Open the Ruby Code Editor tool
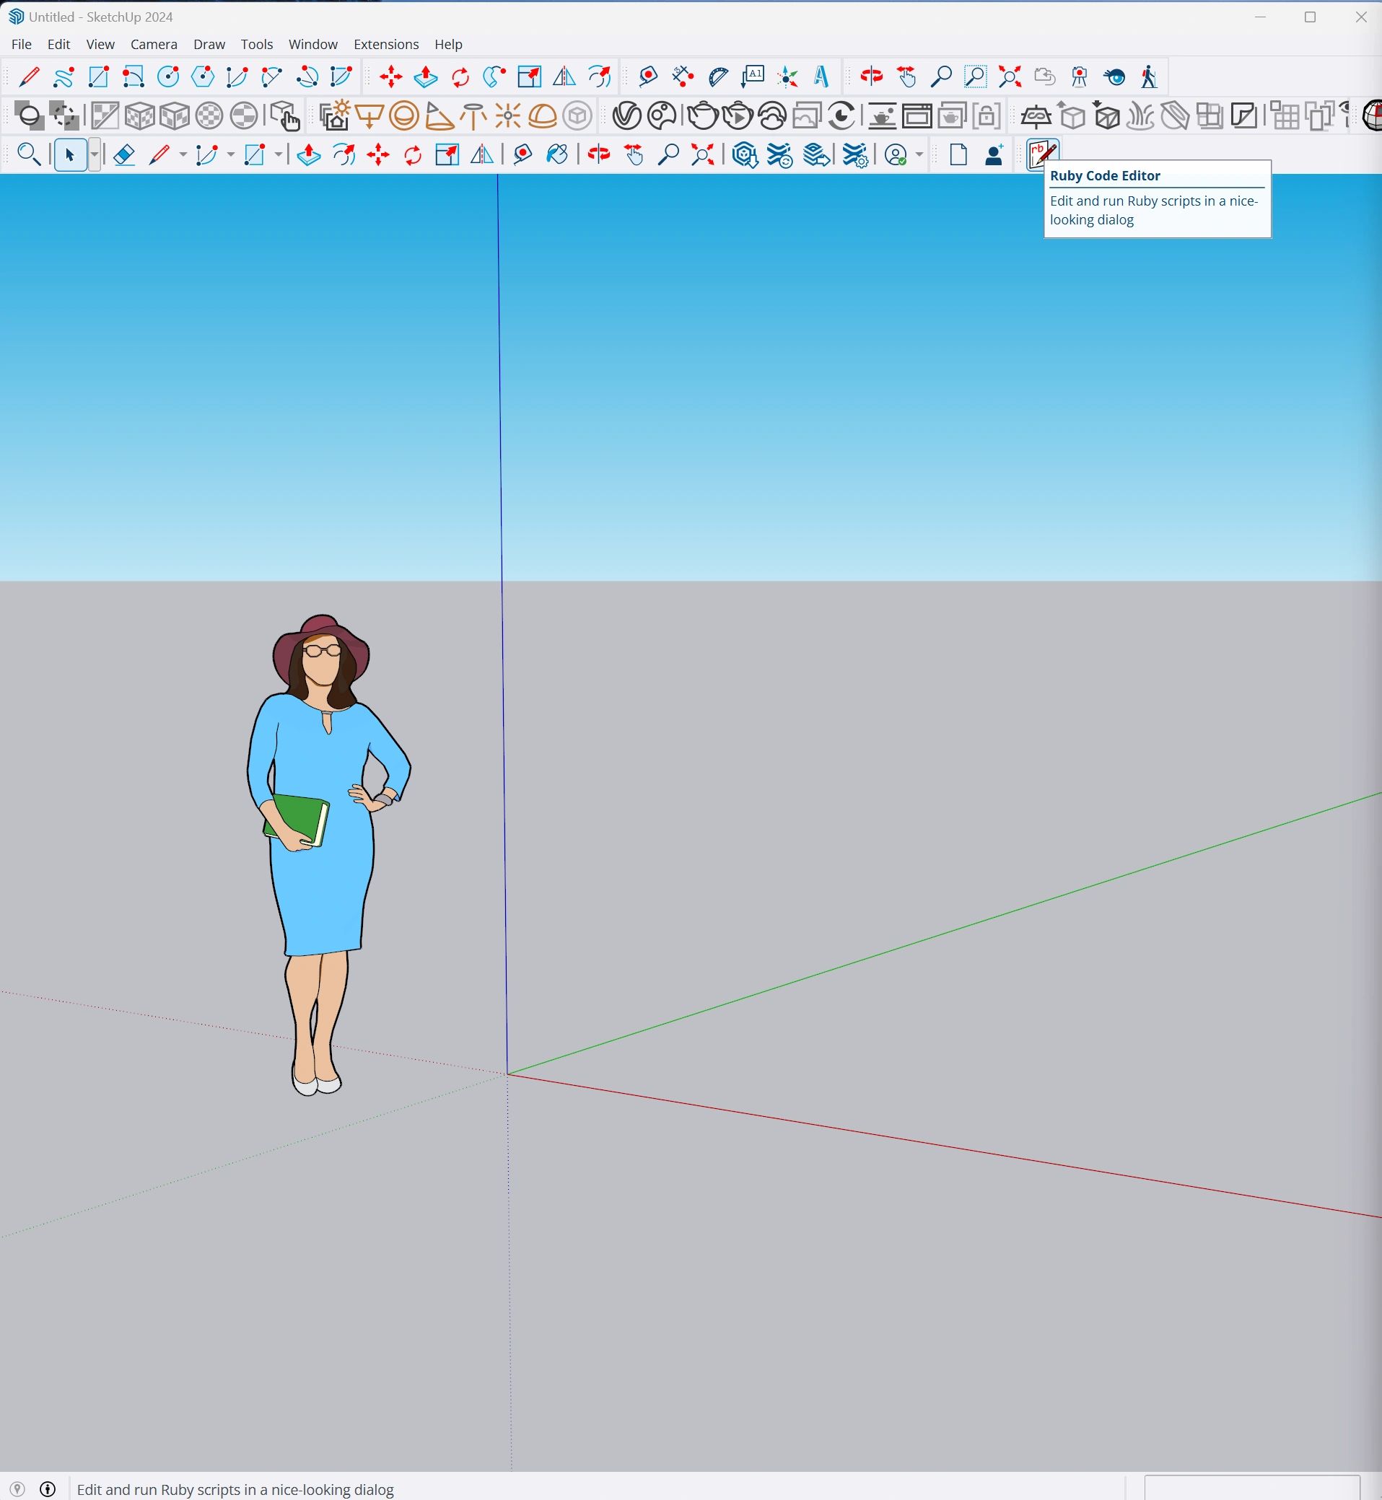1382x1500 pixels. 1042,154
